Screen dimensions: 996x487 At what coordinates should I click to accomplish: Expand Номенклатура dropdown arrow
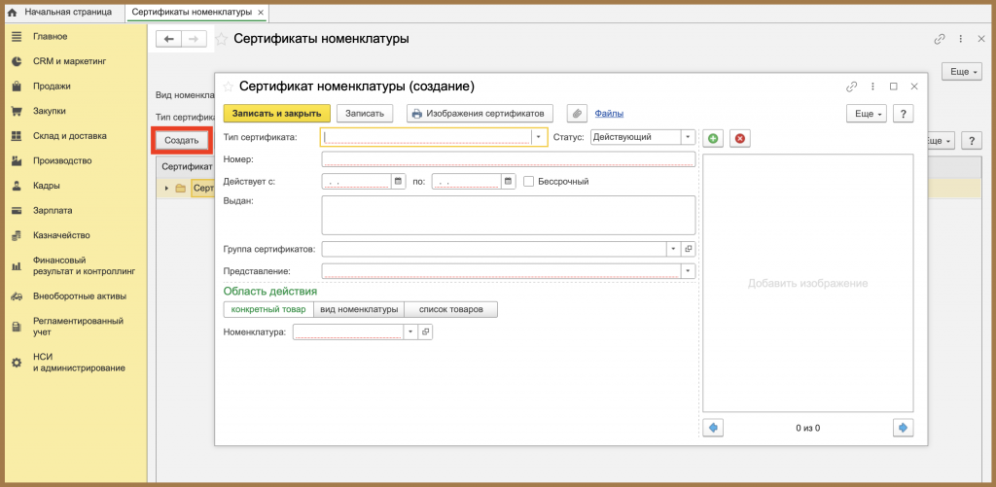(411, 332)
